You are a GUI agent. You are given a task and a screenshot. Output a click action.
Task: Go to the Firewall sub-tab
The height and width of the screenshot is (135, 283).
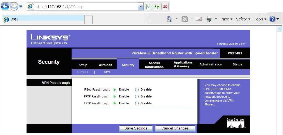pyautogui.click(x=82, y=72)
